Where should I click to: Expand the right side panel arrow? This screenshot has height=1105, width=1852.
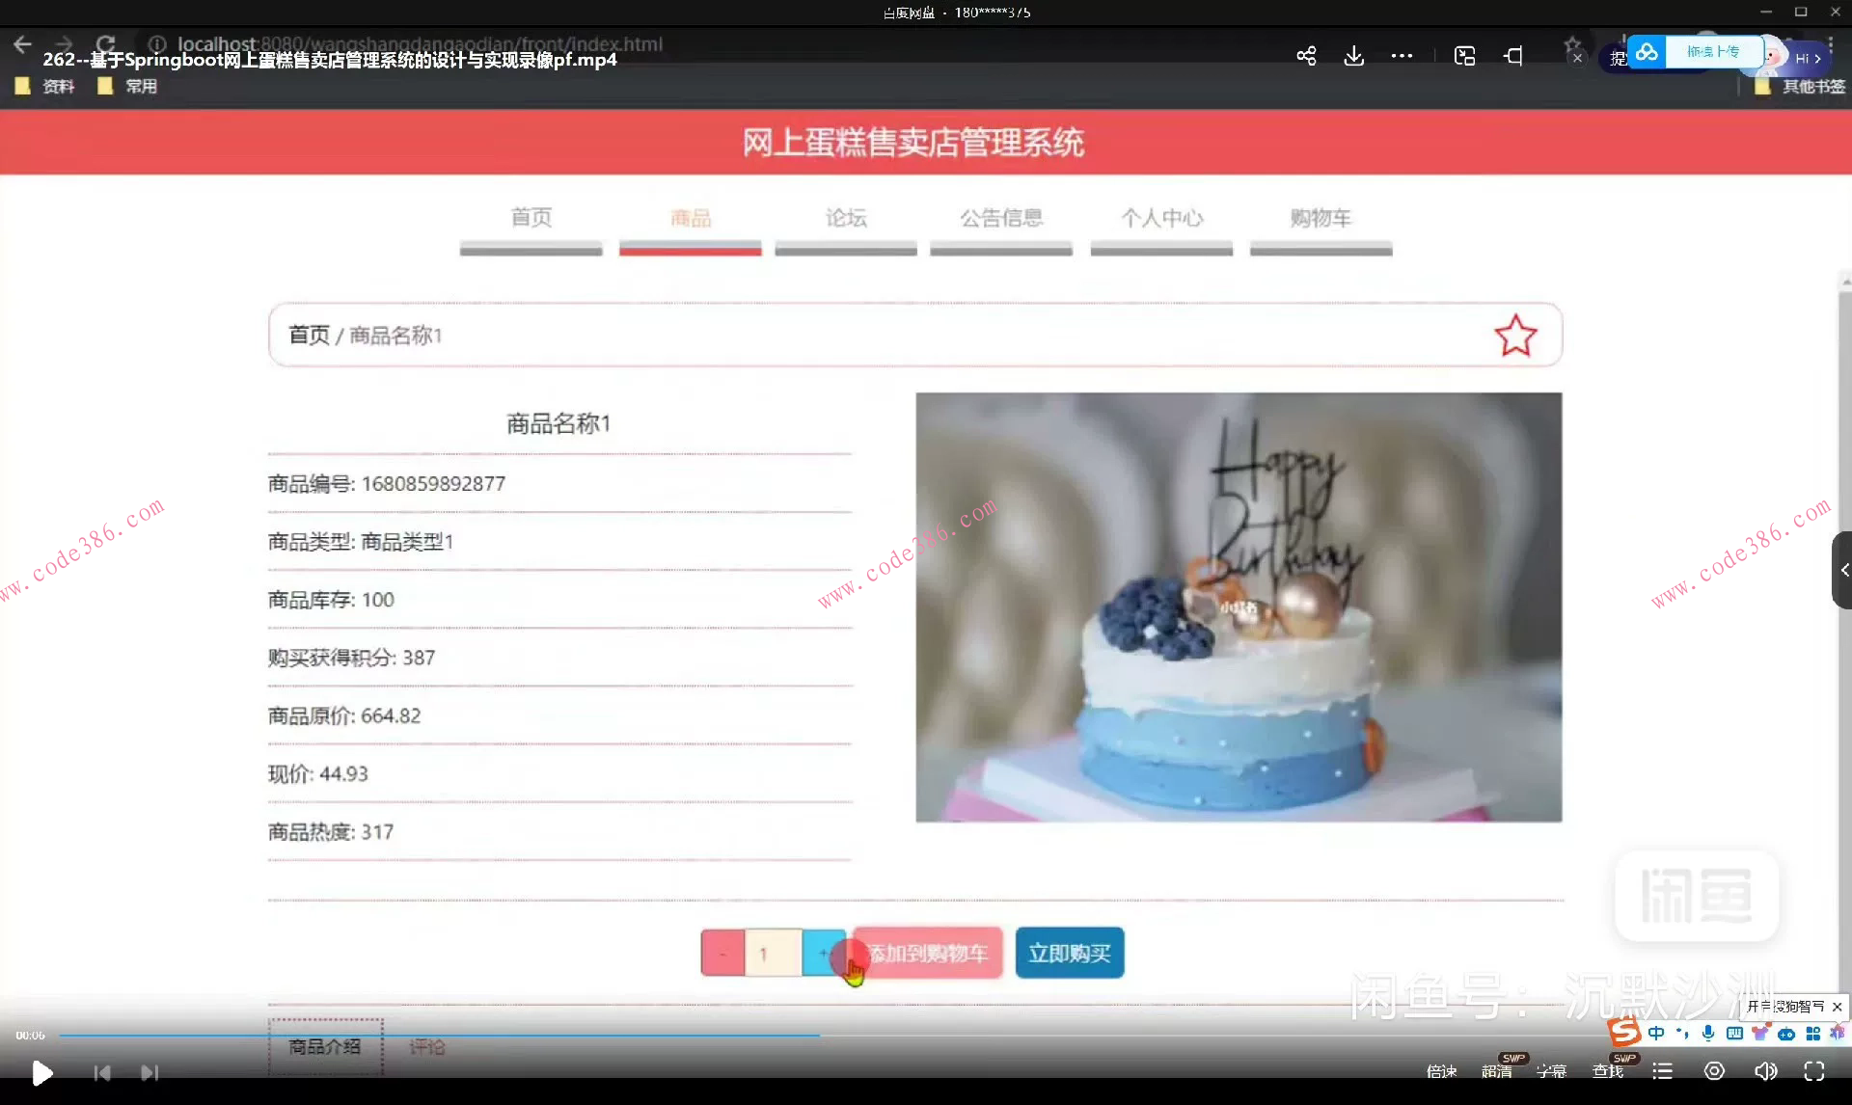click(x=1842, y=570)
